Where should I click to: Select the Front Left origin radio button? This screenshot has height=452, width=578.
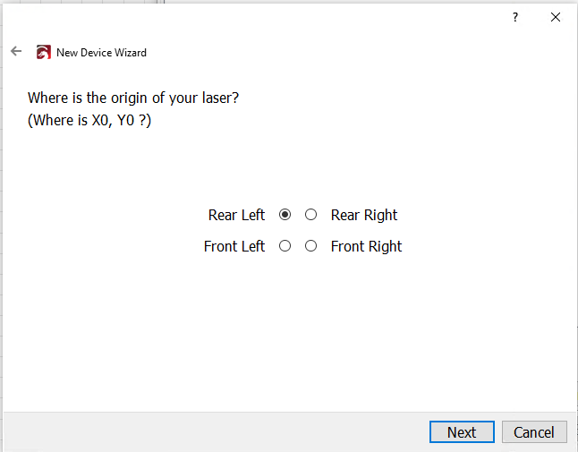(x=285, y=246)
